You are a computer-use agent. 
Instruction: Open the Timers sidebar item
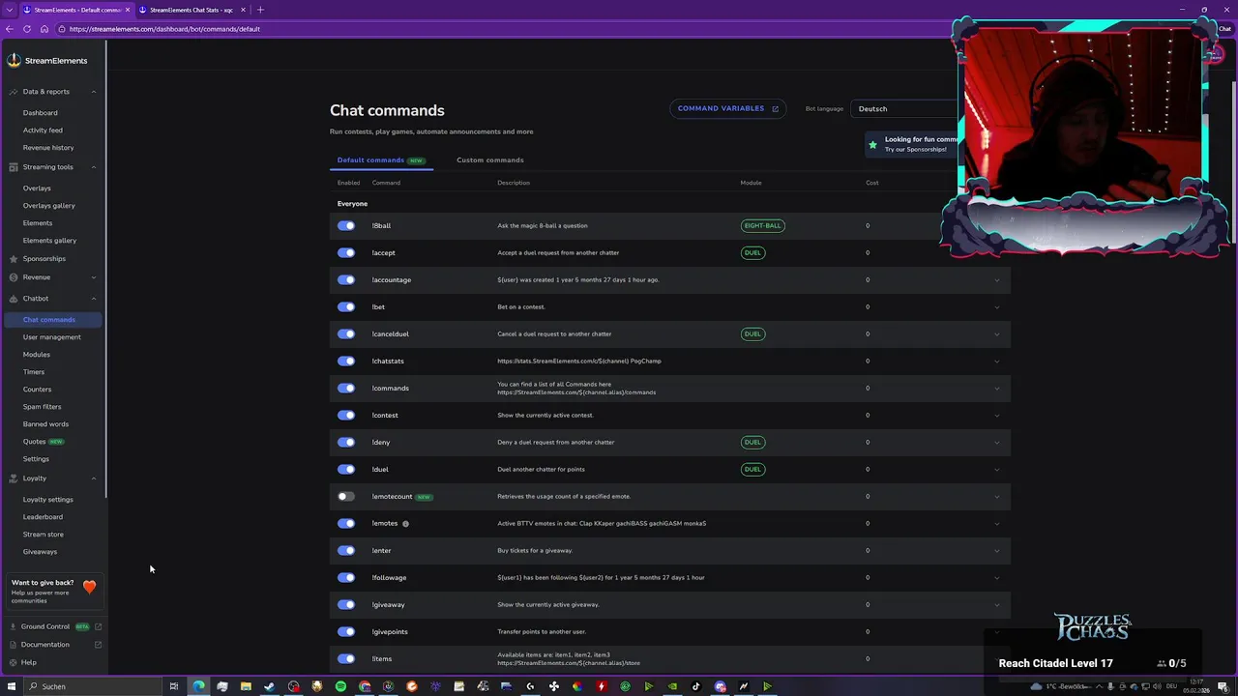[34, 372]
